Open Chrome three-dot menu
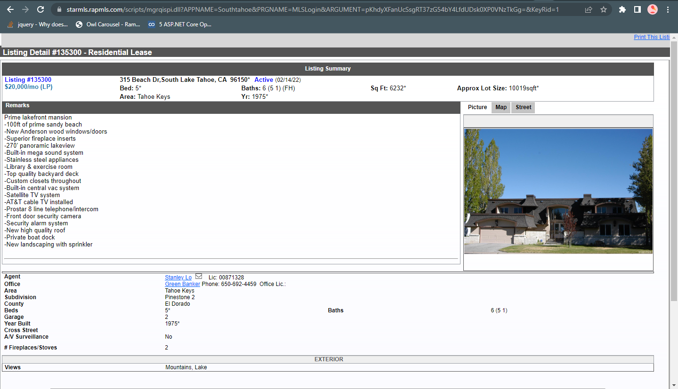Viewport: 678px width, 389px height. [x=668, y=9]
